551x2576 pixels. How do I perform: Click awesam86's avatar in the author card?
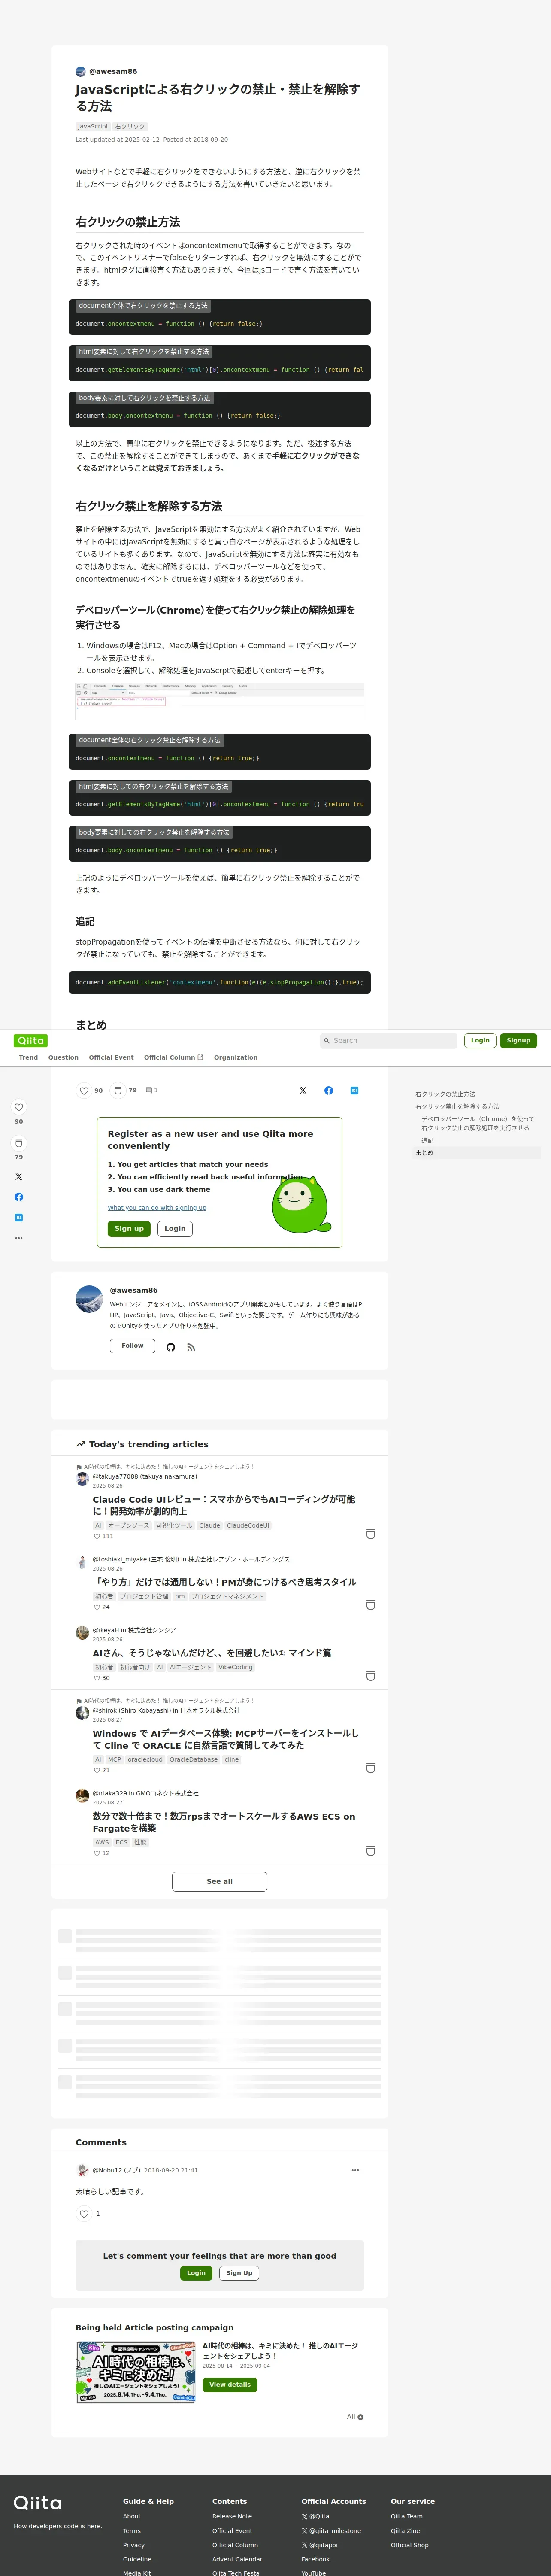point(89,1299)
